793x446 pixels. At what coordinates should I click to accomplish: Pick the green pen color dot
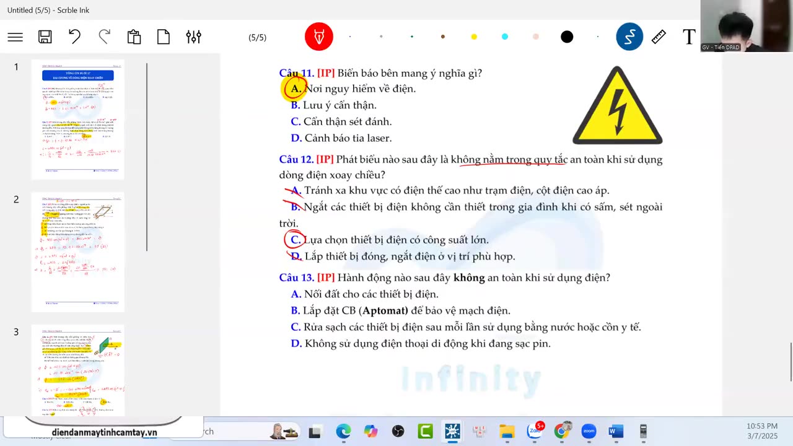coord(412,37)
